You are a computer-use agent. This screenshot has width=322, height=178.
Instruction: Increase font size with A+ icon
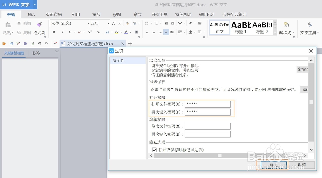tap(114, 23)
